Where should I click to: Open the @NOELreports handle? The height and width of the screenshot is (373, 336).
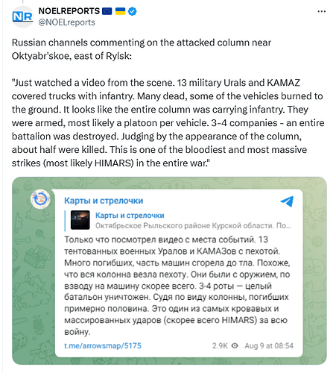(x=66, y=22)
